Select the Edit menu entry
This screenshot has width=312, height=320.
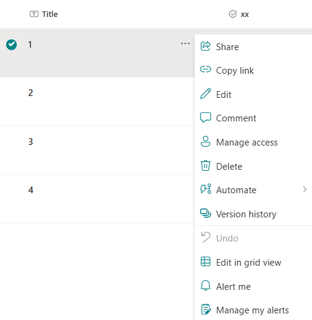(x=253, y=94)
